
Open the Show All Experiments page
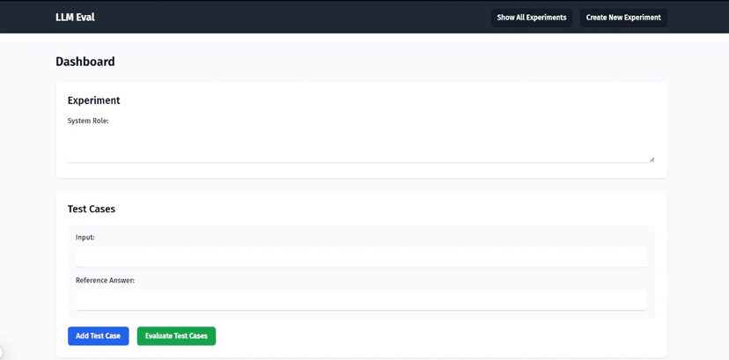coord(532,18)
